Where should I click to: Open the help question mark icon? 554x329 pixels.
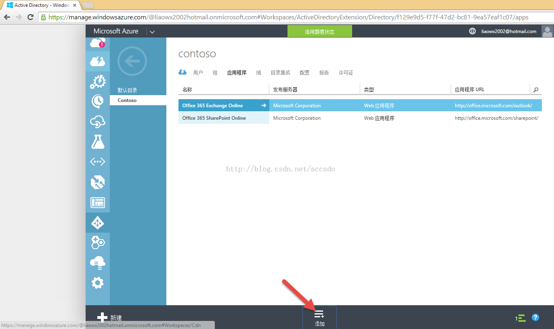coord(535,318)
